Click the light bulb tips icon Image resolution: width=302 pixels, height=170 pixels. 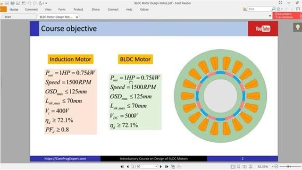(x=298, y=27)
